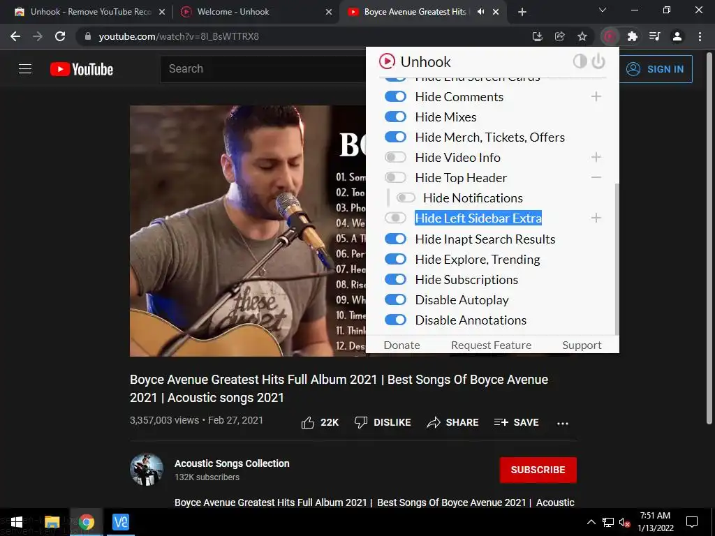Click the browser forward arrow
The height and width of the screenshot is (536, 715).
[x=38, y=36]
